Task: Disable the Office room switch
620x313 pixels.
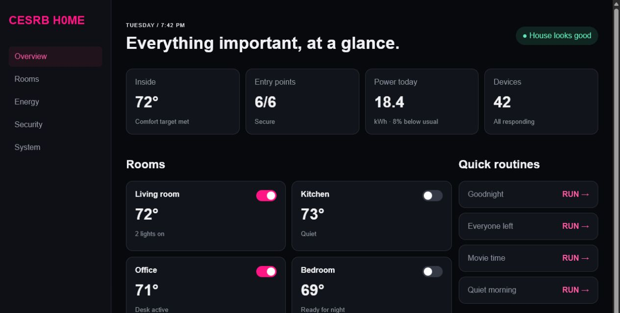Action: [266, 271]
